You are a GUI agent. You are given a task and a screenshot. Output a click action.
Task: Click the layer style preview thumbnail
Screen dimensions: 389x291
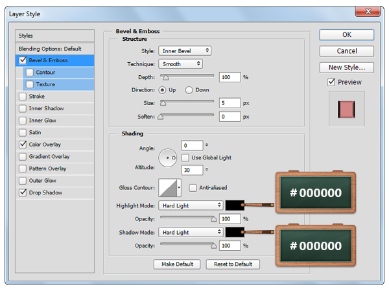coord(346,109)
